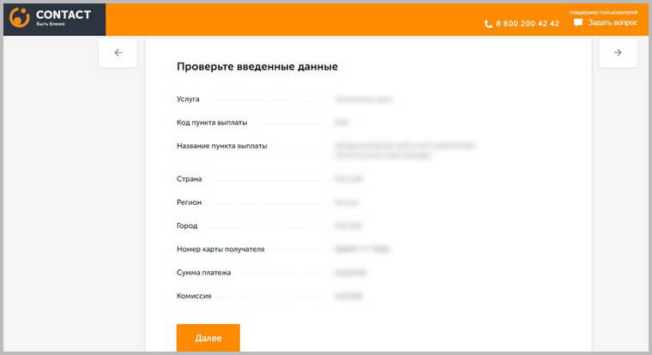Image resolution: width=652 pixels, height=355 pixels.
Task: Select the Регион label
Action: [190, 202]
